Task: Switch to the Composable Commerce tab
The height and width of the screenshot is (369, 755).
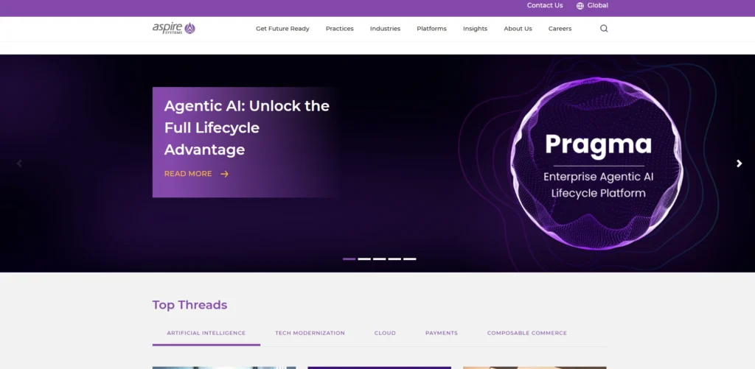Action: [x=526, y=333]
